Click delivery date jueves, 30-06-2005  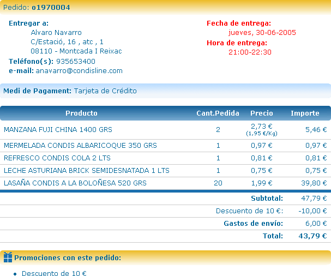(262, 33)
